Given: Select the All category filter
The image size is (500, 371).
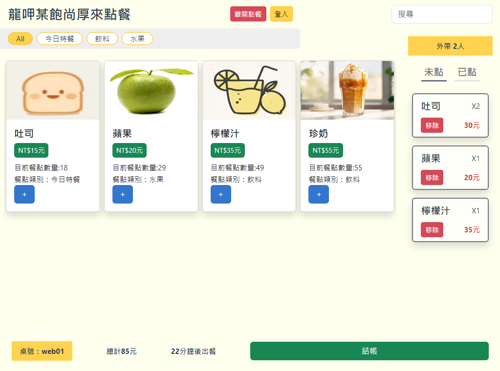Looking at the screenshot, I should (20, 39).
